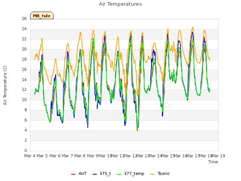Click the Mar 5 x-axis tick label

(42, 156)
